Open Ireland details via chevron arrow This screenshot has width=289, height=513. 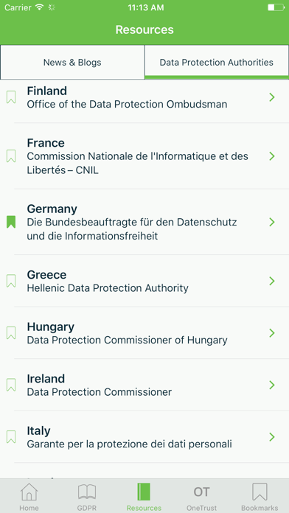click(x=271, y=385)
